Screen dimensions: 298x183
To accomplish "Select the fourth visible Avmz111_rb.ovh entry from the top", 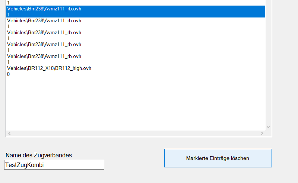I will coord(44,44).
